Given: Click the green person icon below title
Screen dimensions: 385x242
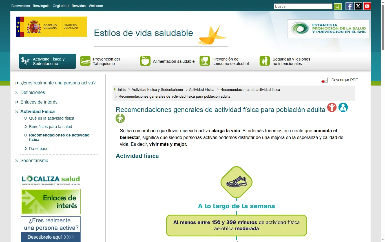Looking at the screenshot, I should (120, 118).
